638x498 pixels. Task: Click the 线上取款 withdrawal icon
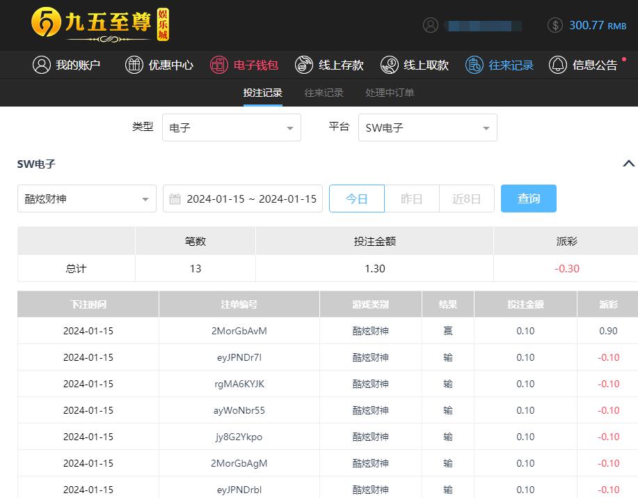390,65
